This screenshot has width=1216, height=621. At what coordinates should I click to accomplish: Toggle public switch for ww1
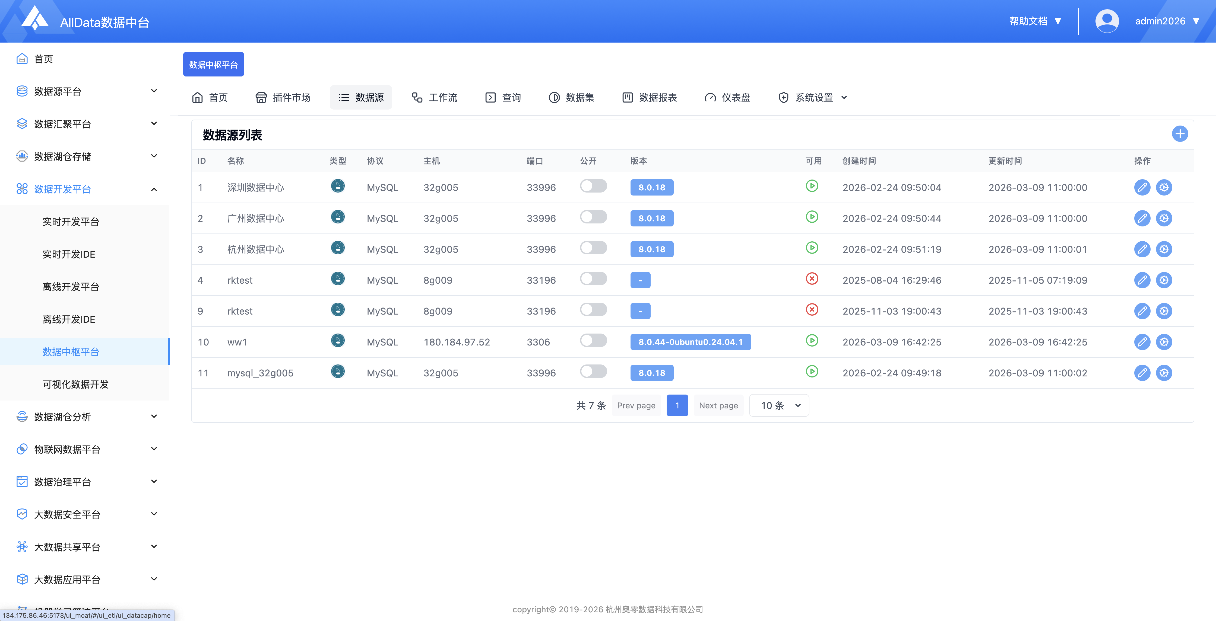(x=593, y=340)
